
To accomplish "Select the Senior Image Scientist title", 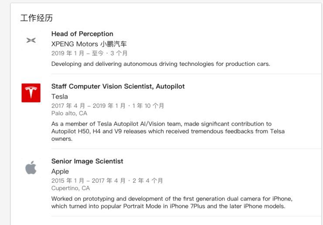I will click(87, 161).
